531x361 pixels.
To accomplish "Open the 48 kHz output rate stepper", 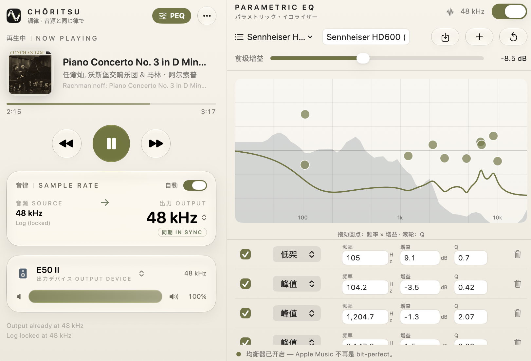I will click(x=204, y=218).
